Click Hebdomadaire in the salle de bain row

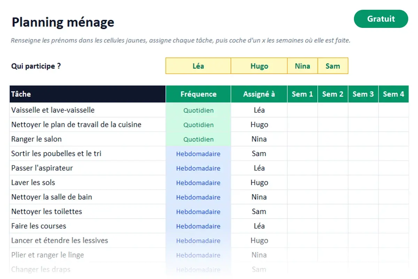[x=198, y=197]
